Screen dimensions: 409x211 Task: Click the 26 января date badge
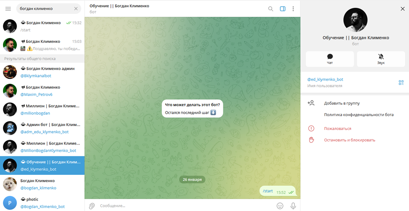[x=192, y=179]
